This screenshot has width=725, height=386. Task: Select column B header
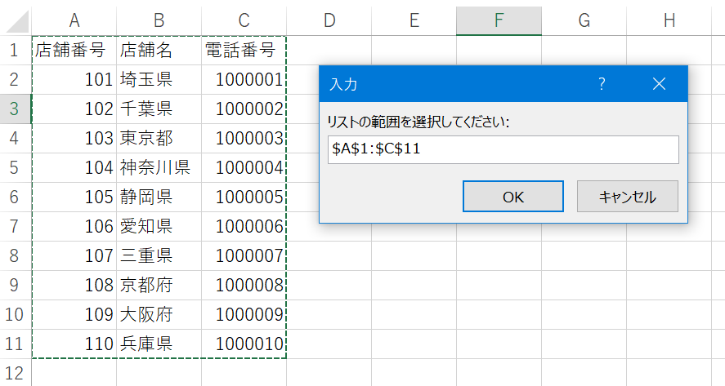coord(159,20)
